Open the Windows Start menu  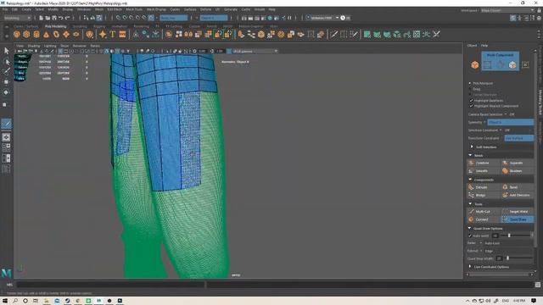(x=5, y=301)
